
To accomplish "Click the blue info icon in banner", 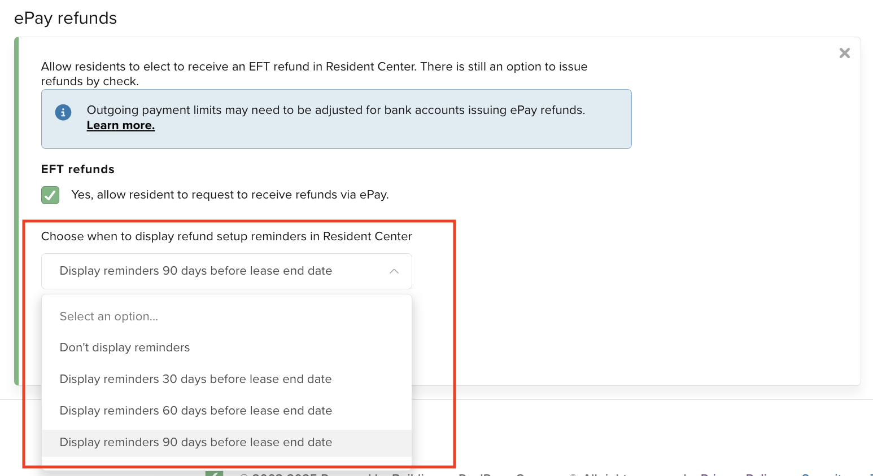I will coord(63,112).
